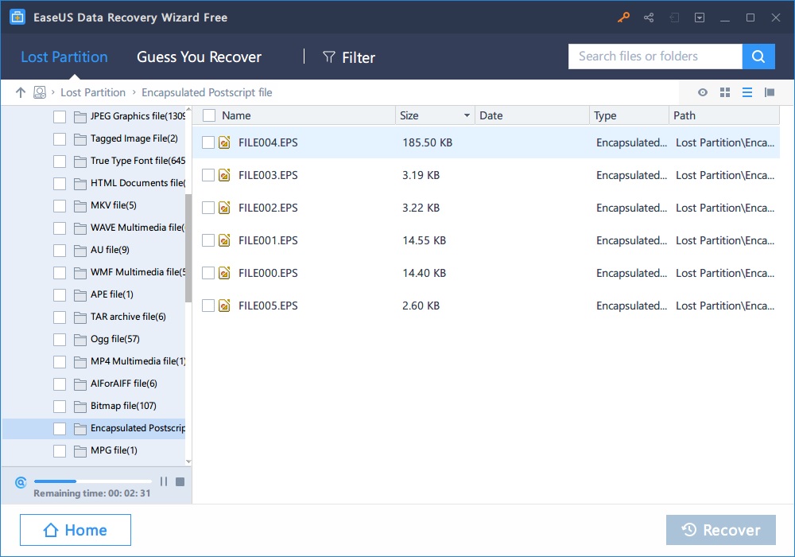The image size is (795, 557).
Task: Switch to list details view
Action: pyautogui.click(x=747, y=92)
